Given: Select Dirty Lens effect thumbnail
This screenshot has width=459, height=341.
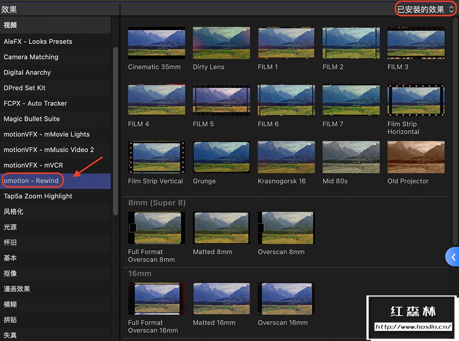Looking at the screenshot, I should pos(221,43).
